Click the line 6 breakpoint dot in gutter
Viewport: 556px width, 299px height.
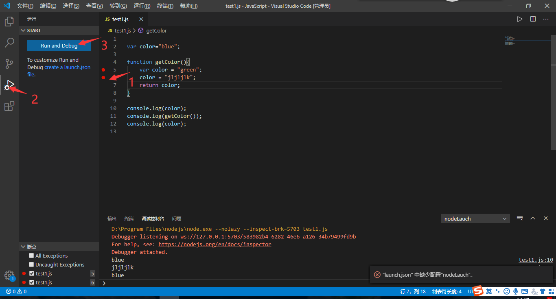pos(103,78)
